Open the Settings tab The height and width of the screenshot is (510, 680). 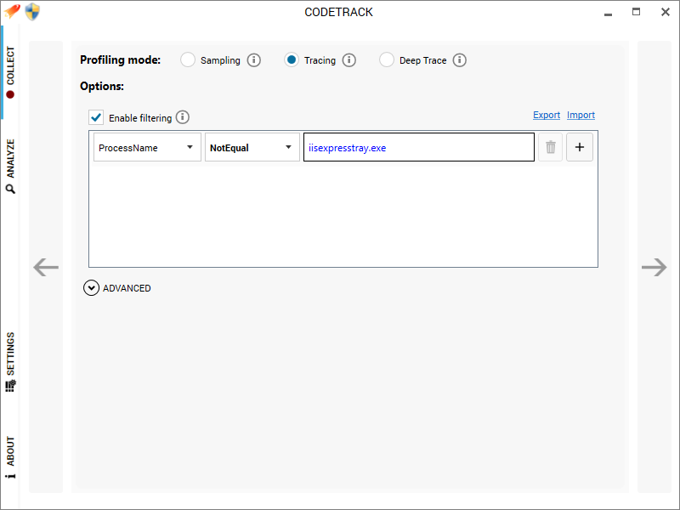click(10, 362)
